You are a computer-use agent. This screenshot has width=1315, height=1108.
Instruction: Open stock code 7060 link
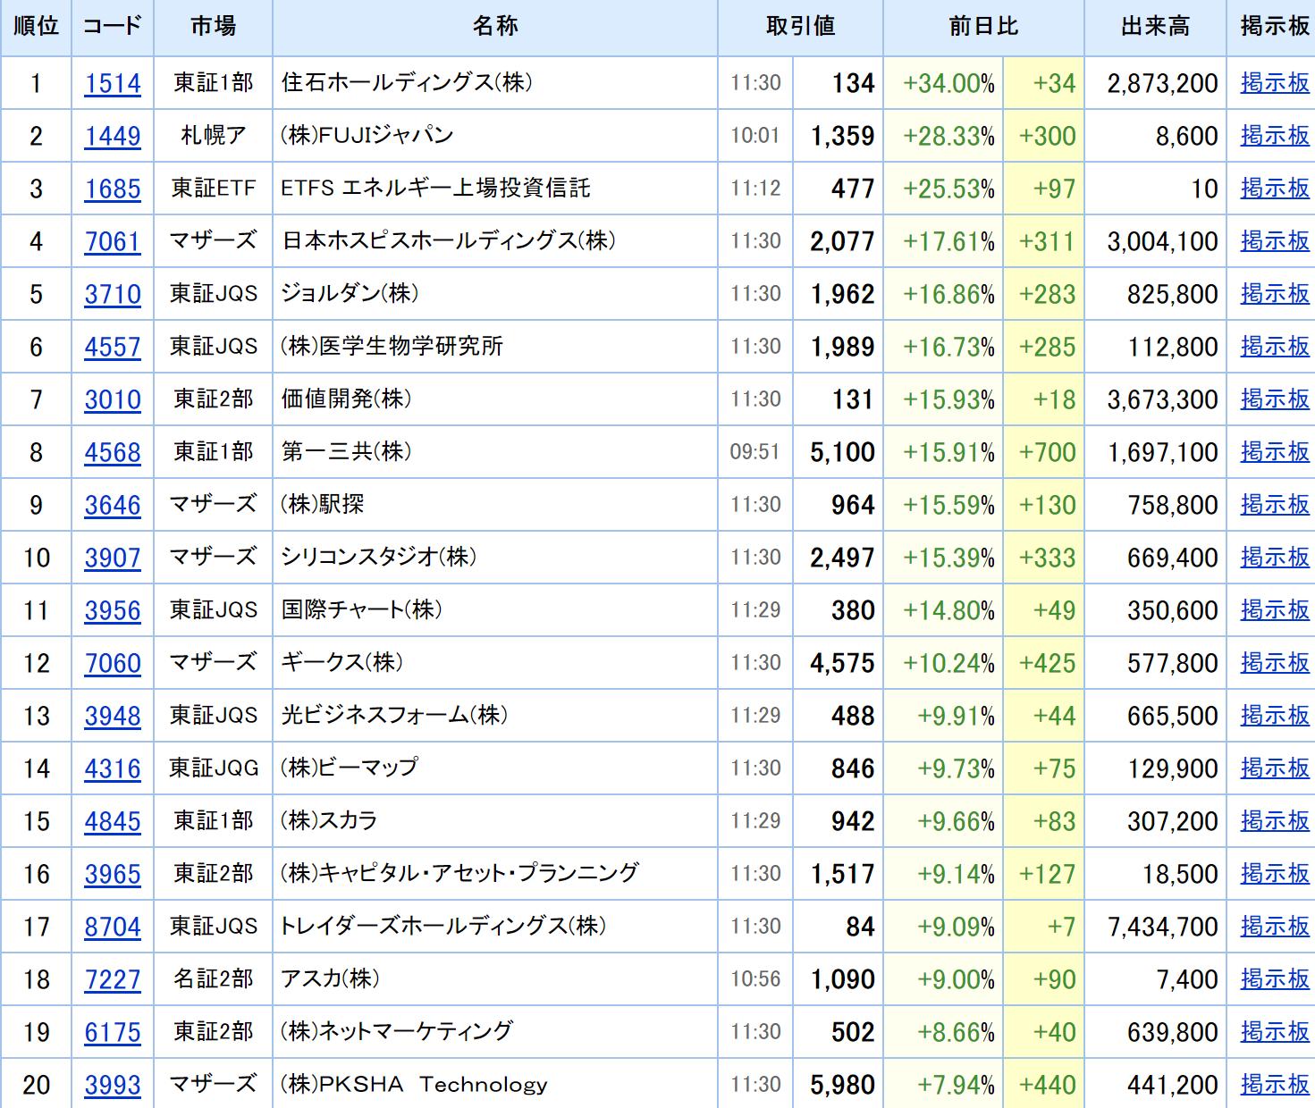113,663
